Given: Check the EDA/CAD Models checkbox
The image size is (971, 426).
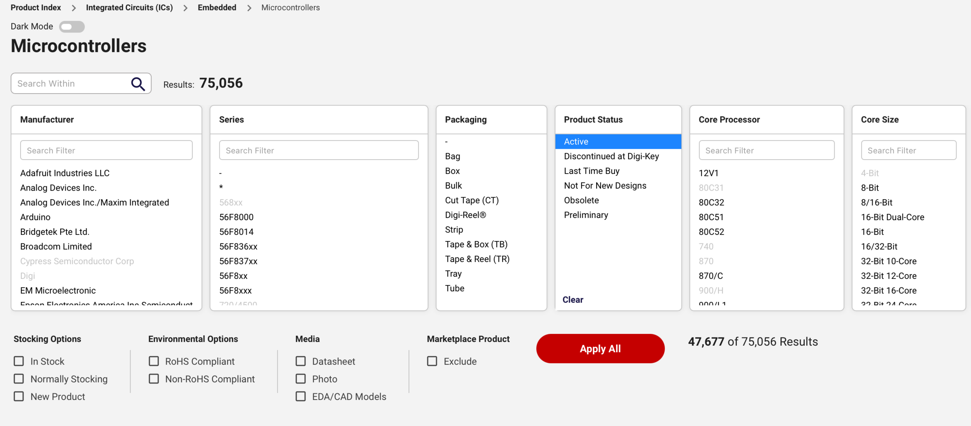Looking at the screenshot, I should [x=301, y=396].
